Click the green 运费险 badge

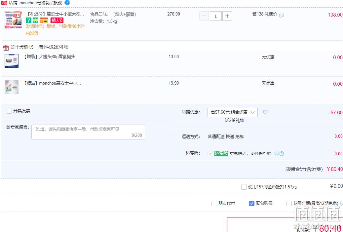[221, 153]
